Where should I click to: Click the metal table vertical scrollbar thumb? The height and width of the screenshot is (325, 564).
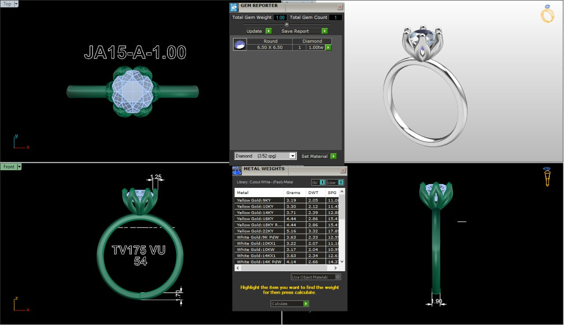pyautogui.click(x=342, y=207)
